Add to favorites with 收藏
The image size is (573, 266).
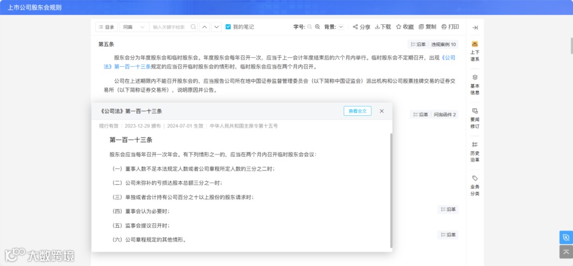click(x=405, y=27)
